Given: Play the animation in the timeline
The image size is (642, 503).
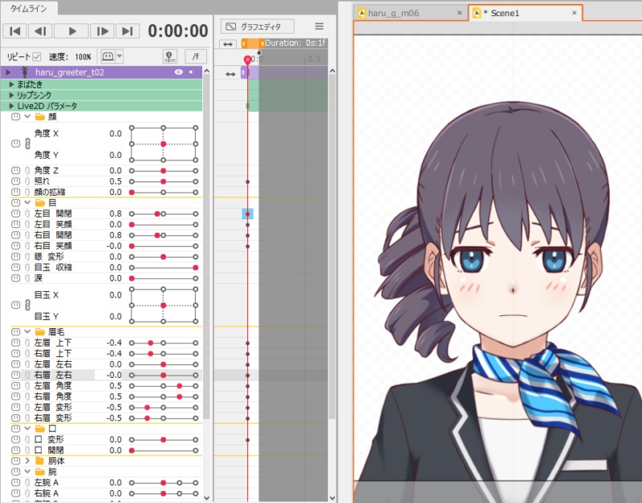Looking at the screenshot, I should pyautogui.click(x=71, y=31).
